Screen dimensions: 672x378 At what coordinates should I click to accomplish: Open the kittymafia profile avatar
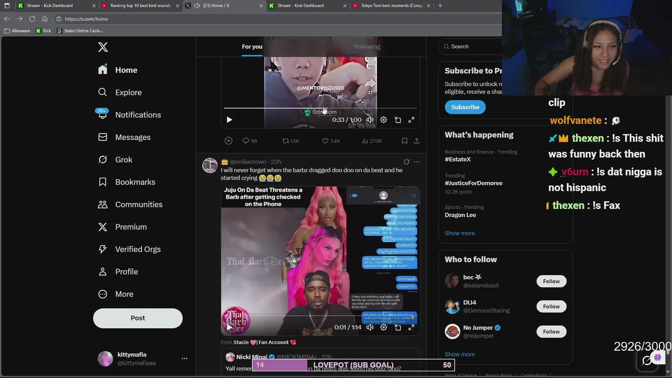pyautogui.click(x=105, y=359)
